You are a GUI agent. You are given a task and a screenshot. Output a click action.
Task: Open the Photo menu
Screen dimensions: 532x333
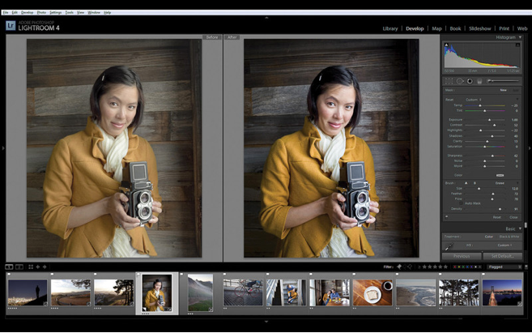pyautogui.click(x=41, y=13)
